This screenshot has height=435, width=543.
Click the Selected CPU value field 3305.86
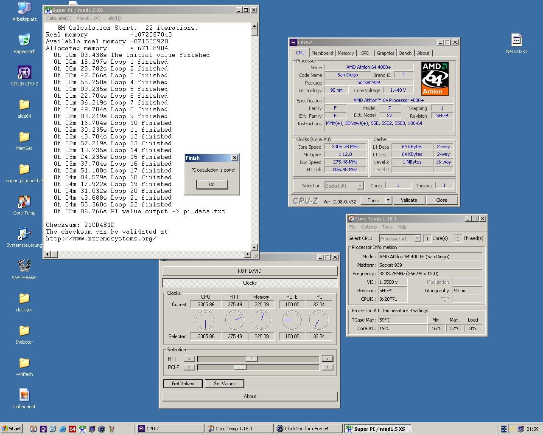tap(206, 336)
